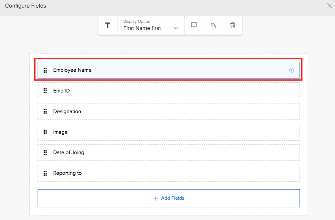The width and height of the screenshot is (335, 220).
Task: Click the Date of Joing drag handle
Action: pos(45,152)
